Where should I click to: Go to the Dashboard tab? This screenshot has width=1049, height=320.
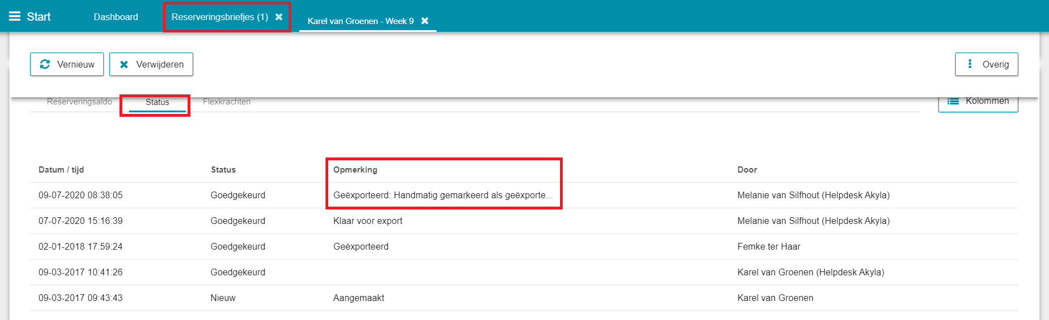coord(116,17)
